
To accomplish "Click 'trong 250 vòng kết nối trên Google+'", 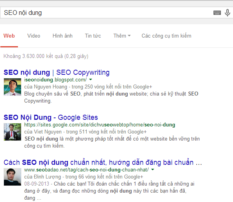I will [112, 87].
